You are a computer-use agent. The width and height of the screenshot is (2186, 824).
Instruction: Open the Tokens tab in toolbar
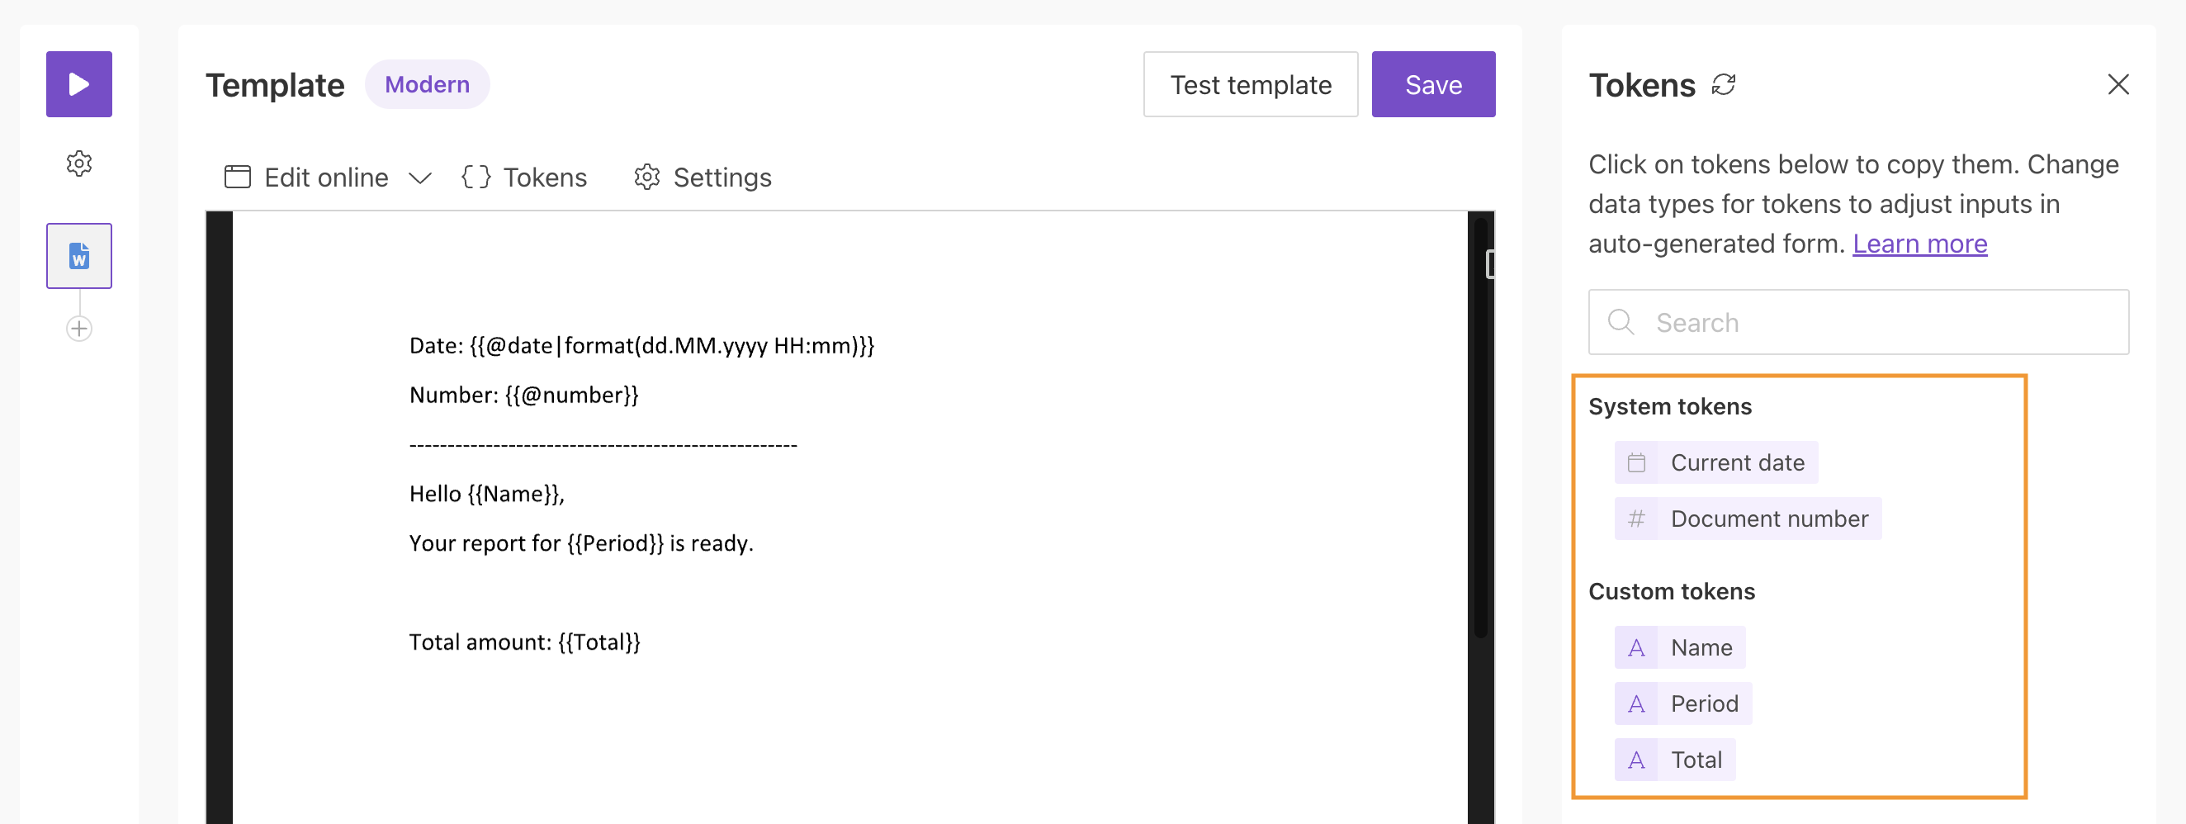point(524,178)
